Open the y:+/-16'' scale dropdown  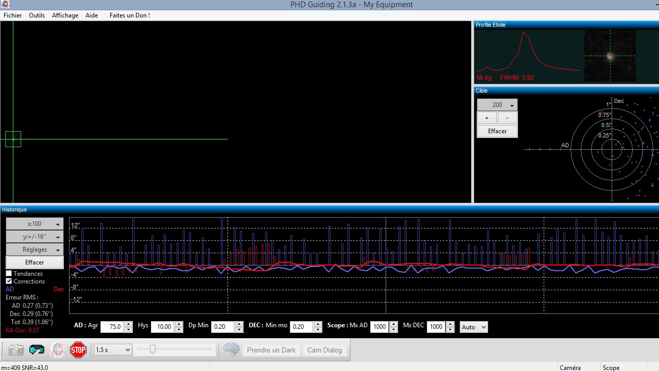click(x=34, y=236)
